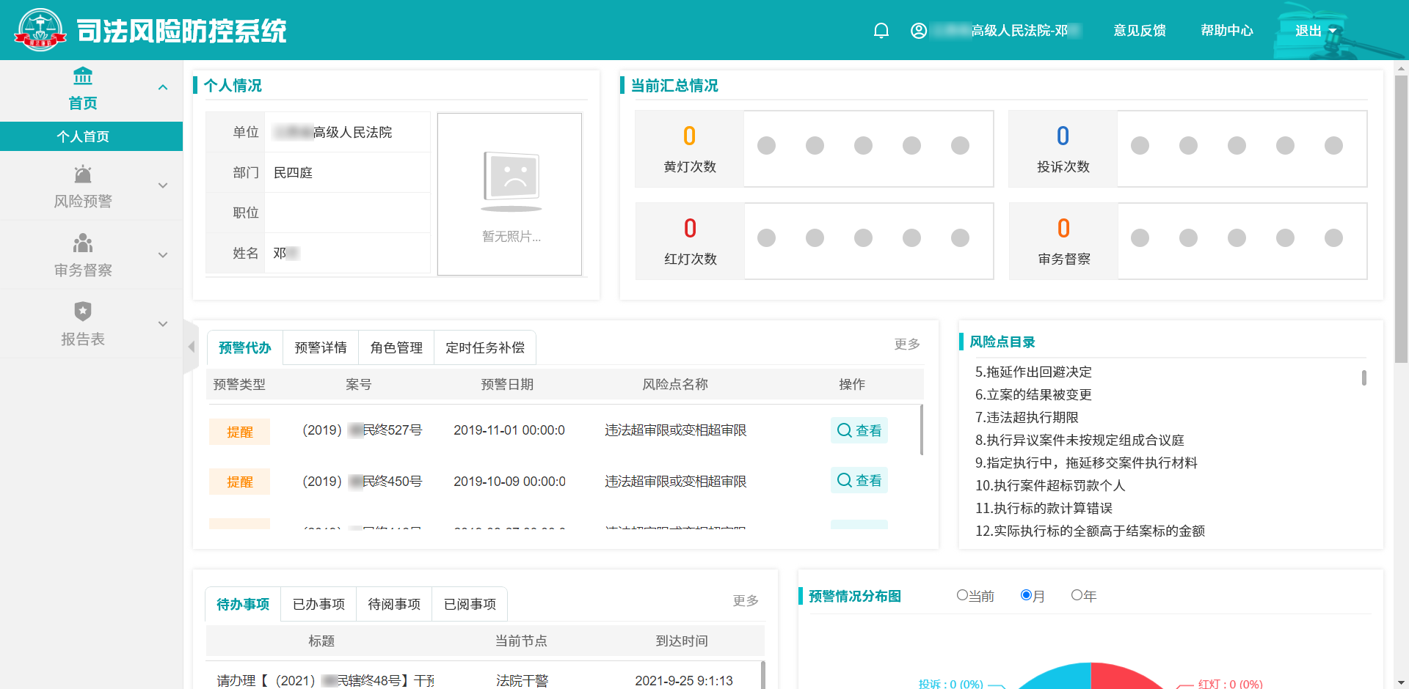
Task: Click the 更多 link above the warning list
Action: click(x=906, y=343)
